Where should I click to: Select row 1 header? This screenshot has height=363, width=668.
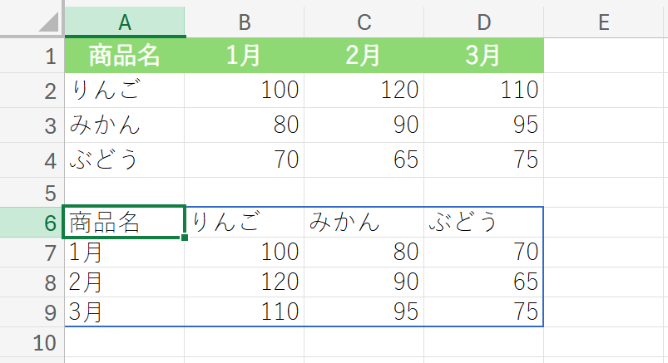[32, 56]
